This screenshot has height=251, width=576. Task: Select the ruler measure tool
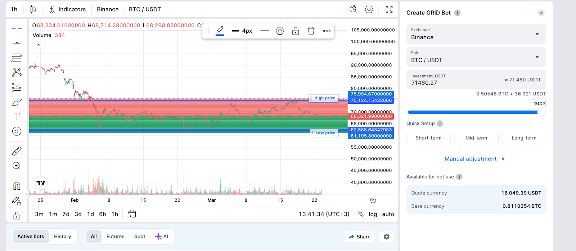(x=17, y=151)
